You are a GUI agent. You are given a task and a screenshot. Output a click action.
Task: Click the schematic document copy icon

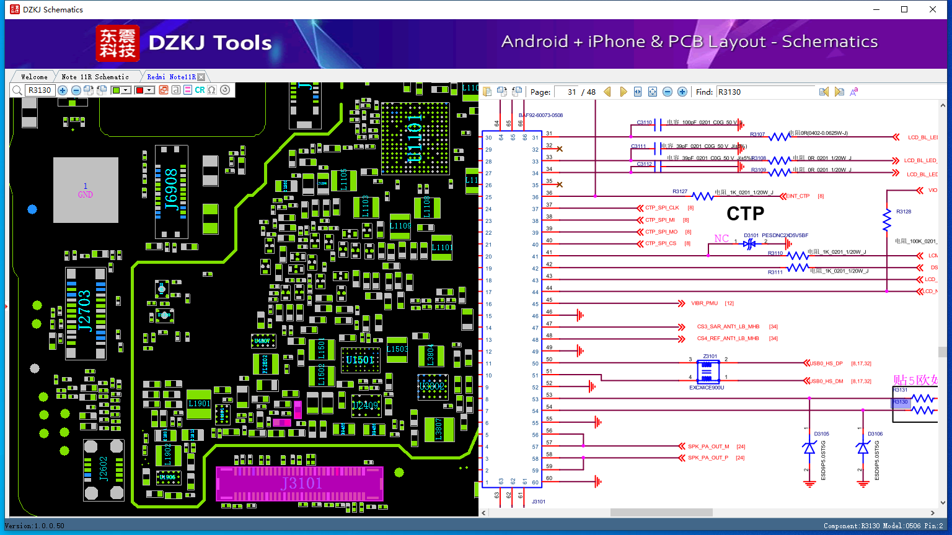coord(487,92)
